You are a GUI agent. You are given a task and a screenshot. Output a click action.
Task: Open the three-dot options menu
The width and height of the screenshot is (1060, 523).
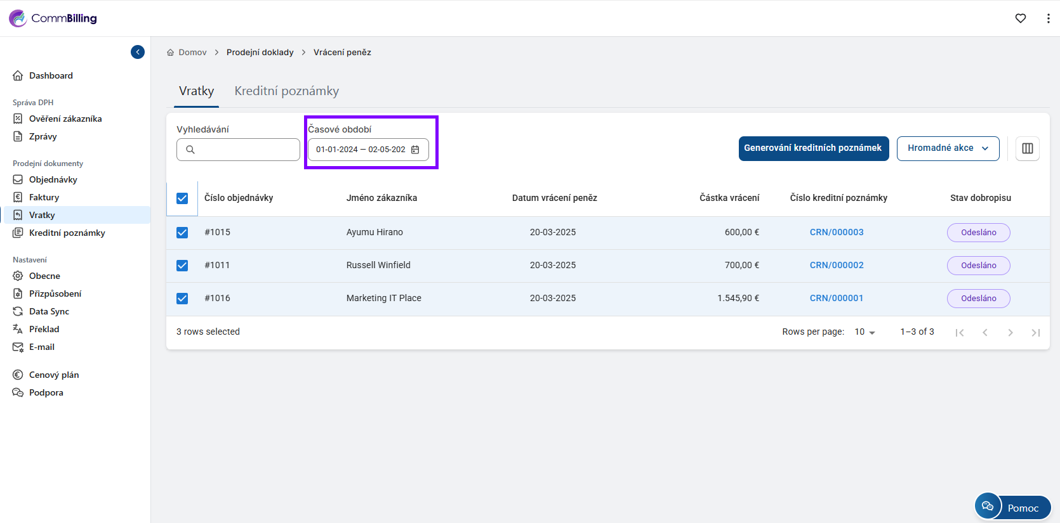point(1048,18)
